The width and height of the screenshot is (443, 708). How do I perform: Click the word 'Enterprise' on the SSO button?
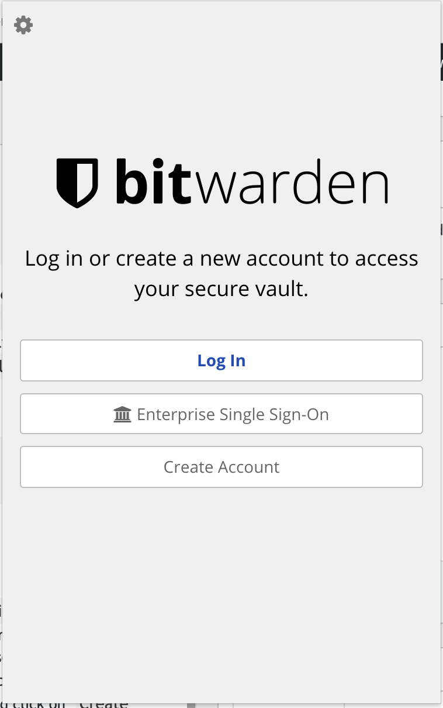point(176,415)
